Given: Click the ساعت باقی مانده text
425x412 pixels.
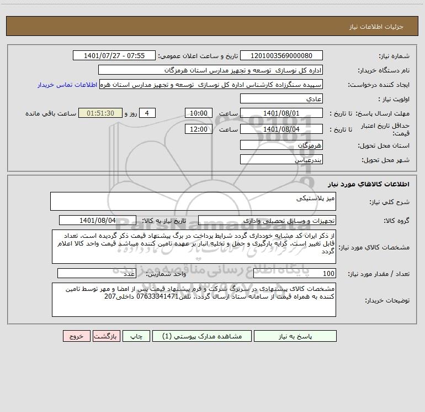Looking at the screenshot, I should (51, 113).
